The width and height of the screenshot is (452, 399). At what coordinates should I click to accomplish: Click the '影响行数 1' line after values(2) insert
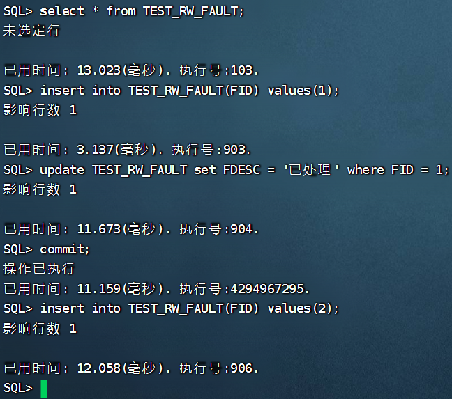tap(40, 329)
